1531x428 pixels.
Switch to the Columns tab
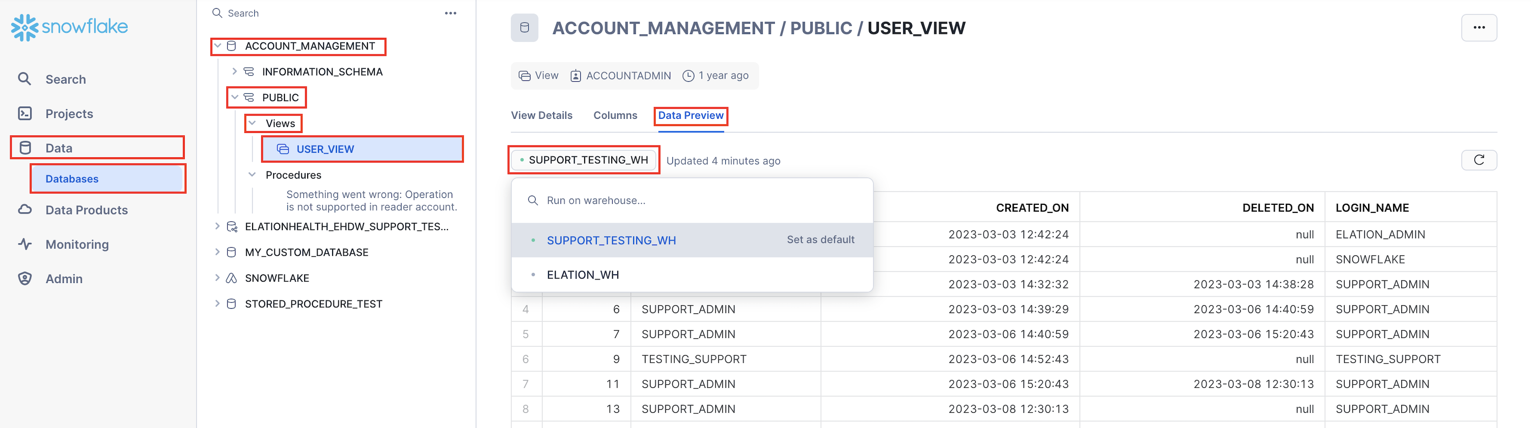point(615,115)
